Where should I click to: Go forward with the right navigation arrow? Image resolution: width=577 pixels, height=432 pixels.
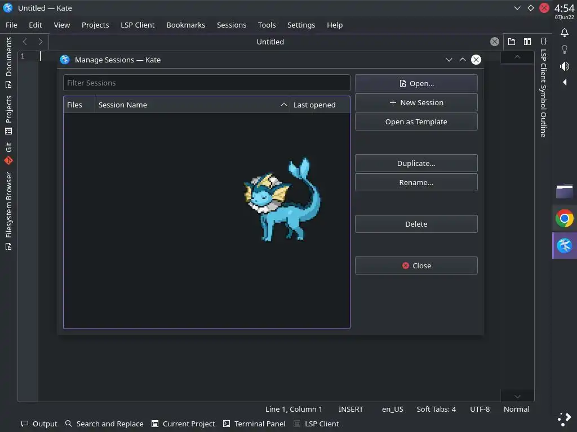click(41, 42)
